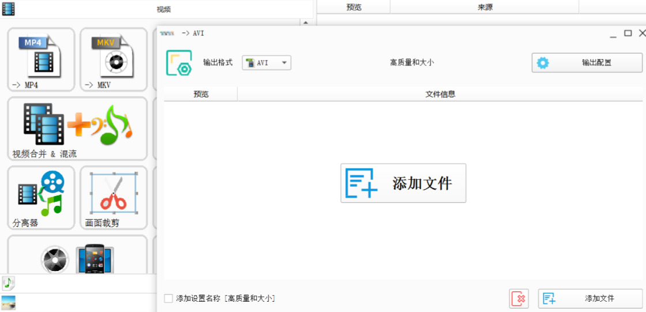Click the output settings screenshot icon

179,63
